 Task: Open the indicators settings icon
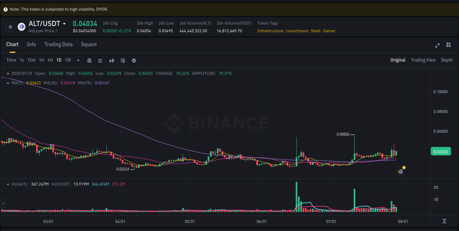122,60
